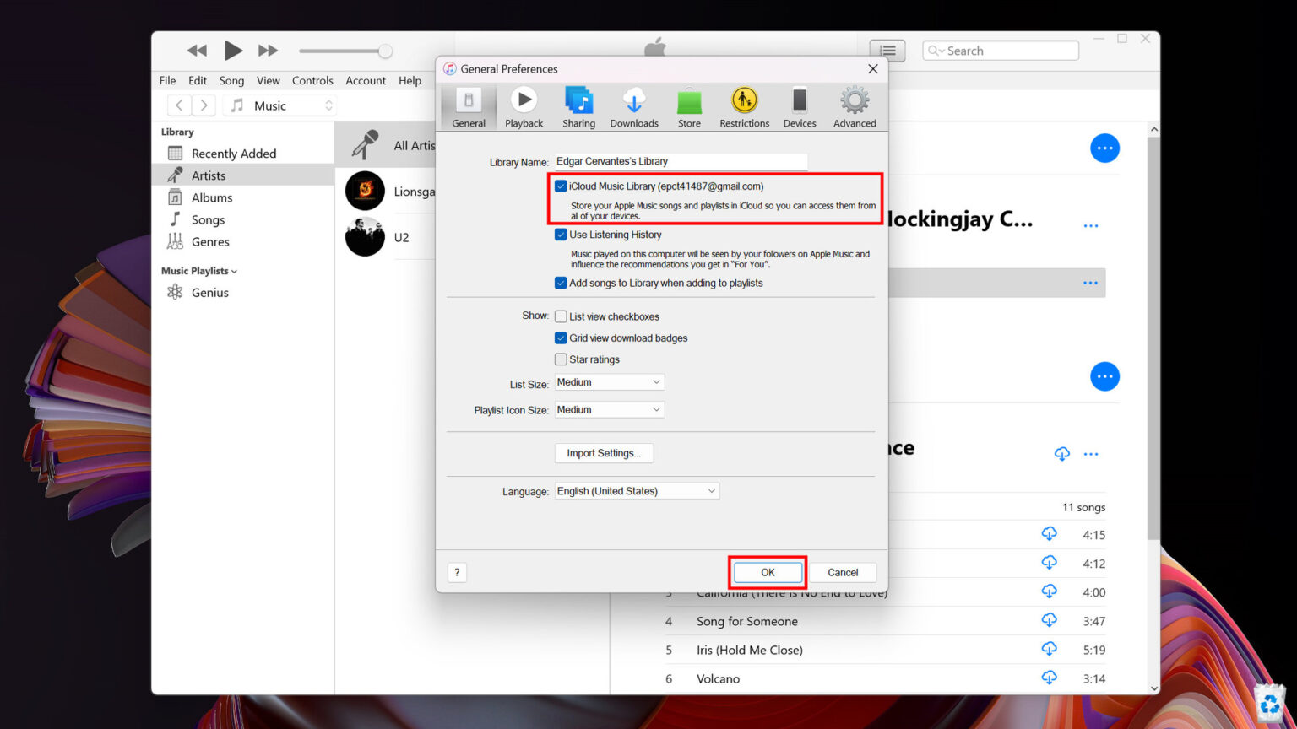1297x729 pixels.
Task: Click the Import Settings button
Action: [604, 452]
